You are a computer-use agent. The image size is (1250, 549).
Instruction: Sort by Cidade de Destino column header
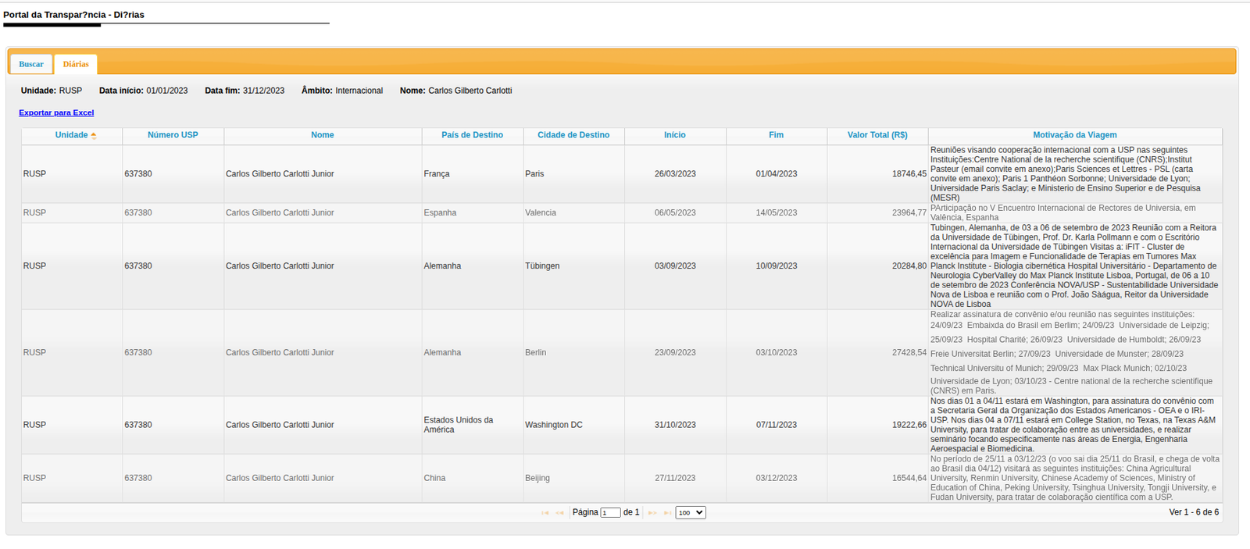[x=573, y=135]
